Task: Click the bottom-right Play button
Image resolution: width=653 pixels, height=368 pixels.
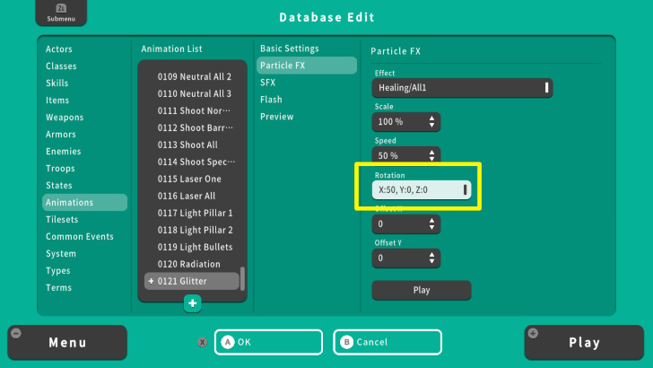Action: pos(584,343)
